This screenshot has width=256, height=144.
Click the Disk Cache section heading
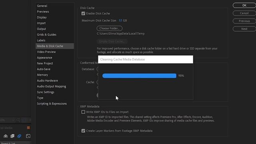click(x=87, y=8)
